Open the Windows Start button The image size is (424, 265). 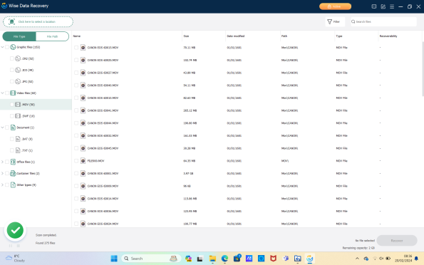pyautogui.click(x=114, y=259)
